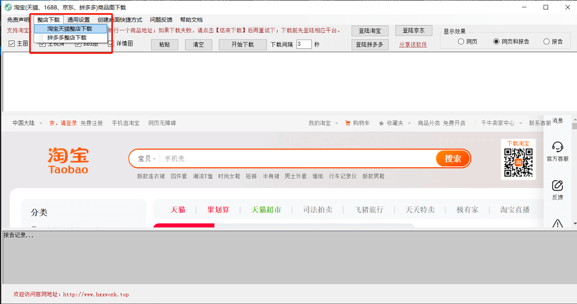Click the 新款连衣裙 search suggestion
Screen dimensions: 577x304
(x=151, y=176)
